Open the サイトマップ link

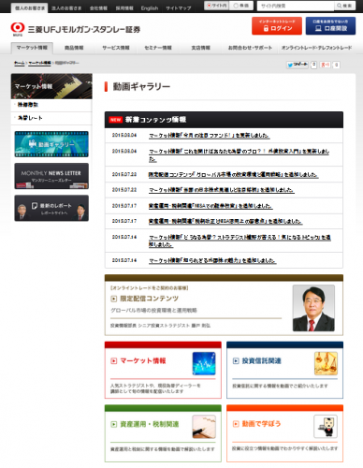click(179, 8)
